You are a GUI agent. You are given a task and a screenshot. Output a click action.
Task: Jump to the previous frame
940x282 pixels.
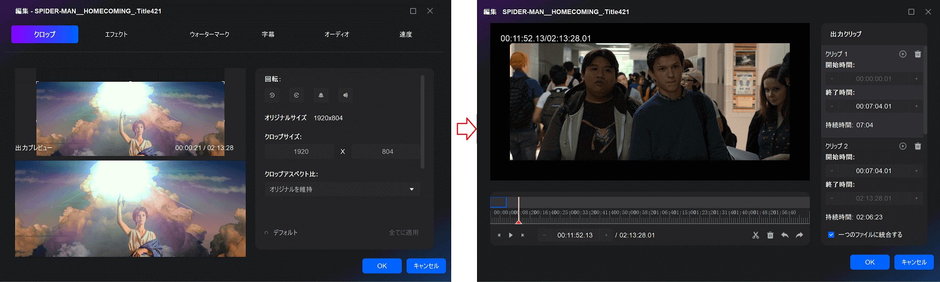click(x=499, y=235)
